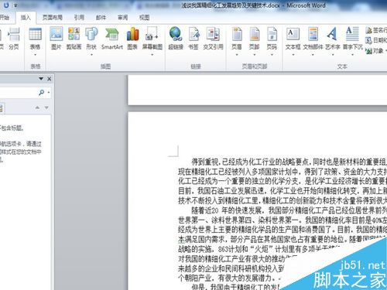The height and width of the screenshot is (290, 387).
Task: Expand the 屏幕截图 dropdown arrow
Action: click(152, 55)
